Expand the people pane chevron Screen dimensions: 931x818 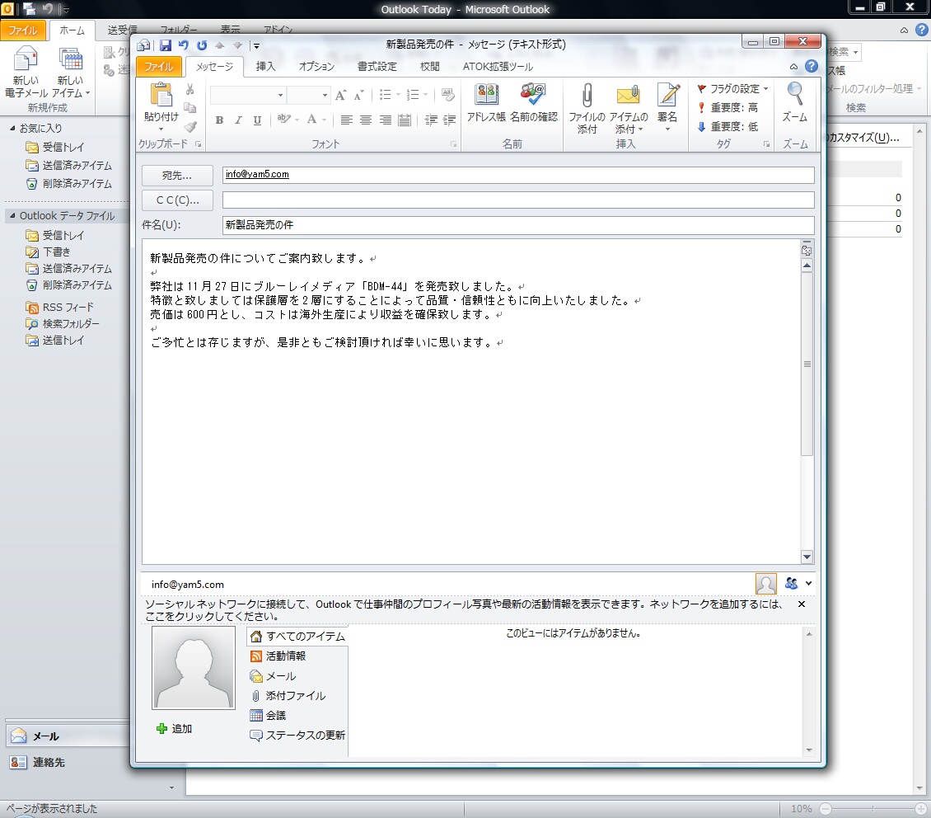[808, 583]
